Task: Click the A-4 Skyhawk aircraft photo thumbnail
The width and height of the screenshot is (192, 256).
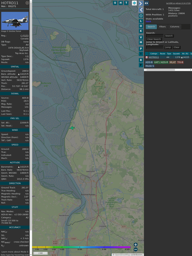Action: (x=15, y=21)
